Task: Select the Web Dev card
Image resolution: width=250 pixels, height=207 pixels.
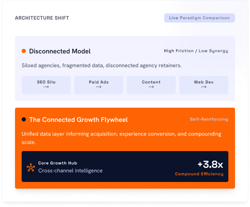Action: (x=204, y=85)
